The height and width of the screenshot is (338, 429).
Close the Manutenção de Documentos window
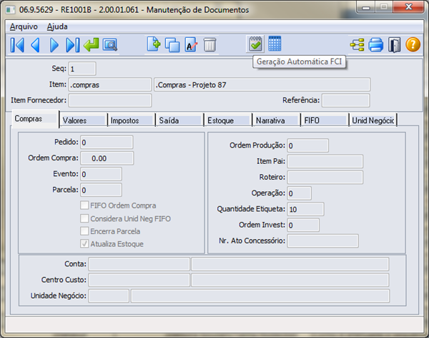pyautogui.click(x=408, y=7)
